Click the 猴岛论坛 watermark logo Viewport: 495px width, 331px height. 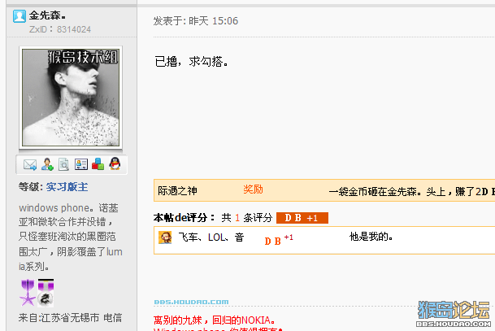454,314
